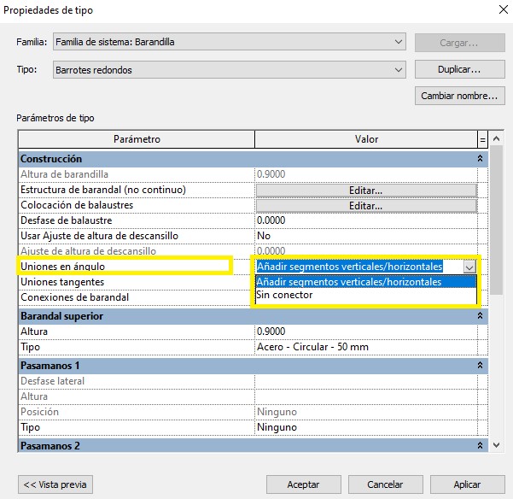513x499 pixels.
Task: Show the Vista previa panel
Action: (55, 484)
